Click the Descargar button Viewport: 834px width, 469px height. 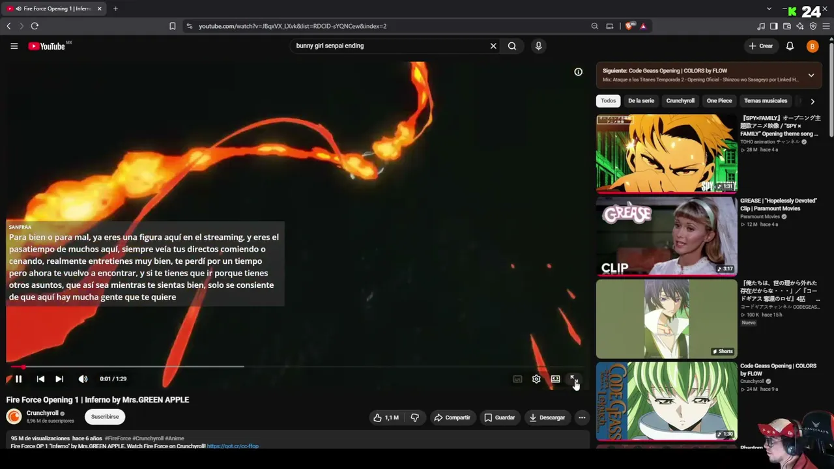[x=547, y=418]
